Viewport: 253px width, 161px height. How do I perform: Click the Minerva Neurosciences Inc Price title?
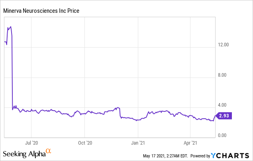tap(42, 11)
